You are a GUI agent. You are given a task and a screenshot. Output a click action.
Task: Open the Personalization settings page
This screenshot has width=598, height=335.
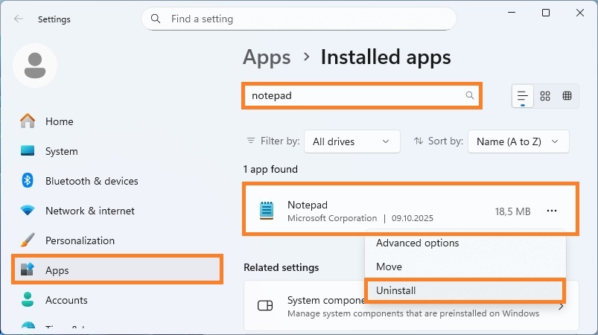(x=80, y=240)
